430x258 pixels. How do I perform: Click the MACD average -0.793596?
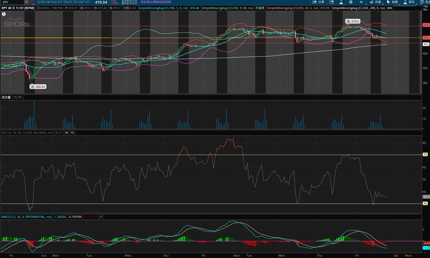[75, 217]
